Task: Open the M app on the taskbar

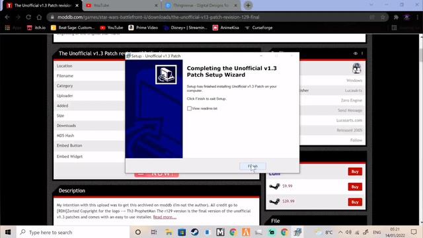Action: pyautogui.click(x=220, y=232)
